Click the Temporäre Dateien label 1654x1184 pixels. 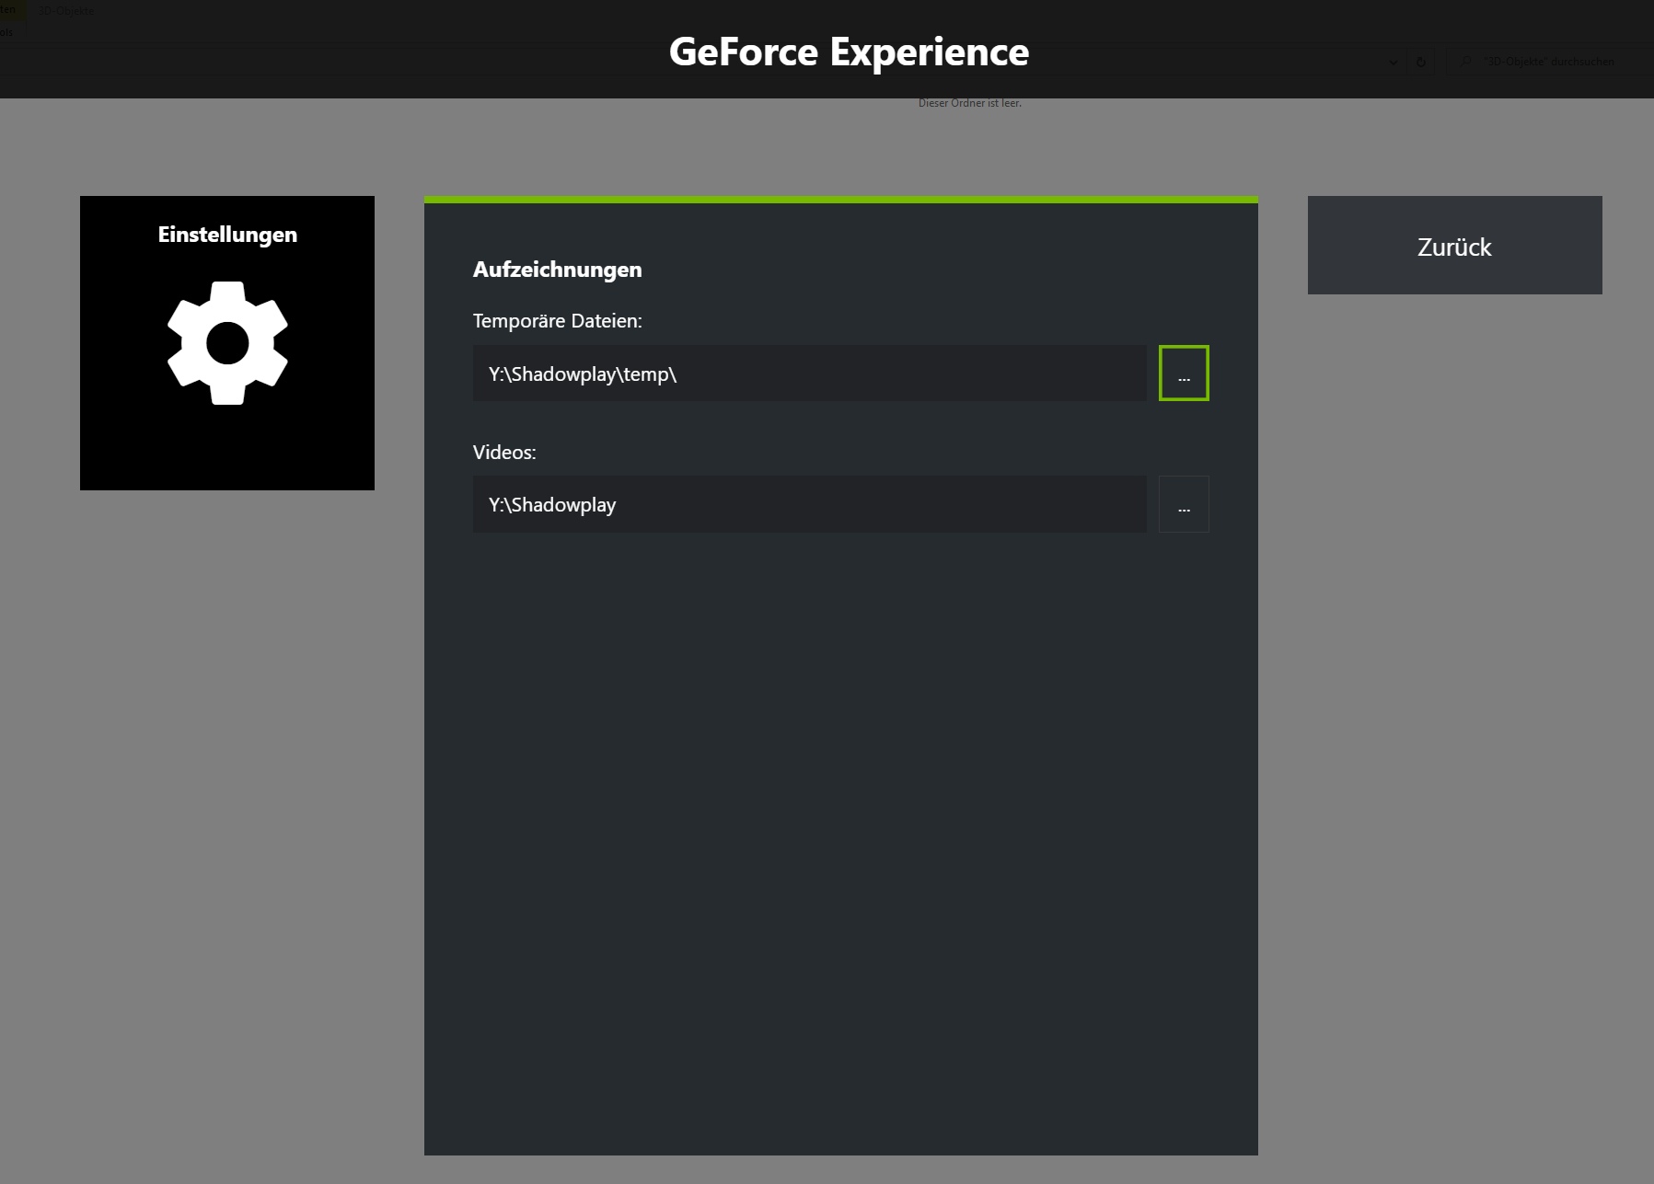tap(557, 321)
